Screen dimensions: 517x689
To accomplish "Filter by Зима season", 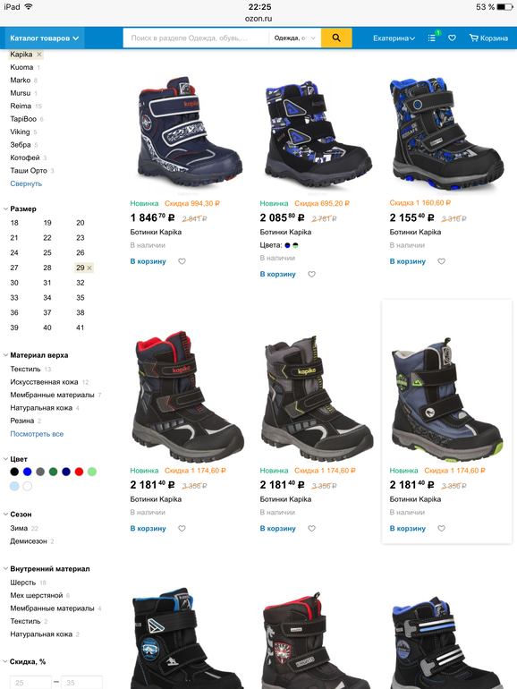I will coord(19,528).
